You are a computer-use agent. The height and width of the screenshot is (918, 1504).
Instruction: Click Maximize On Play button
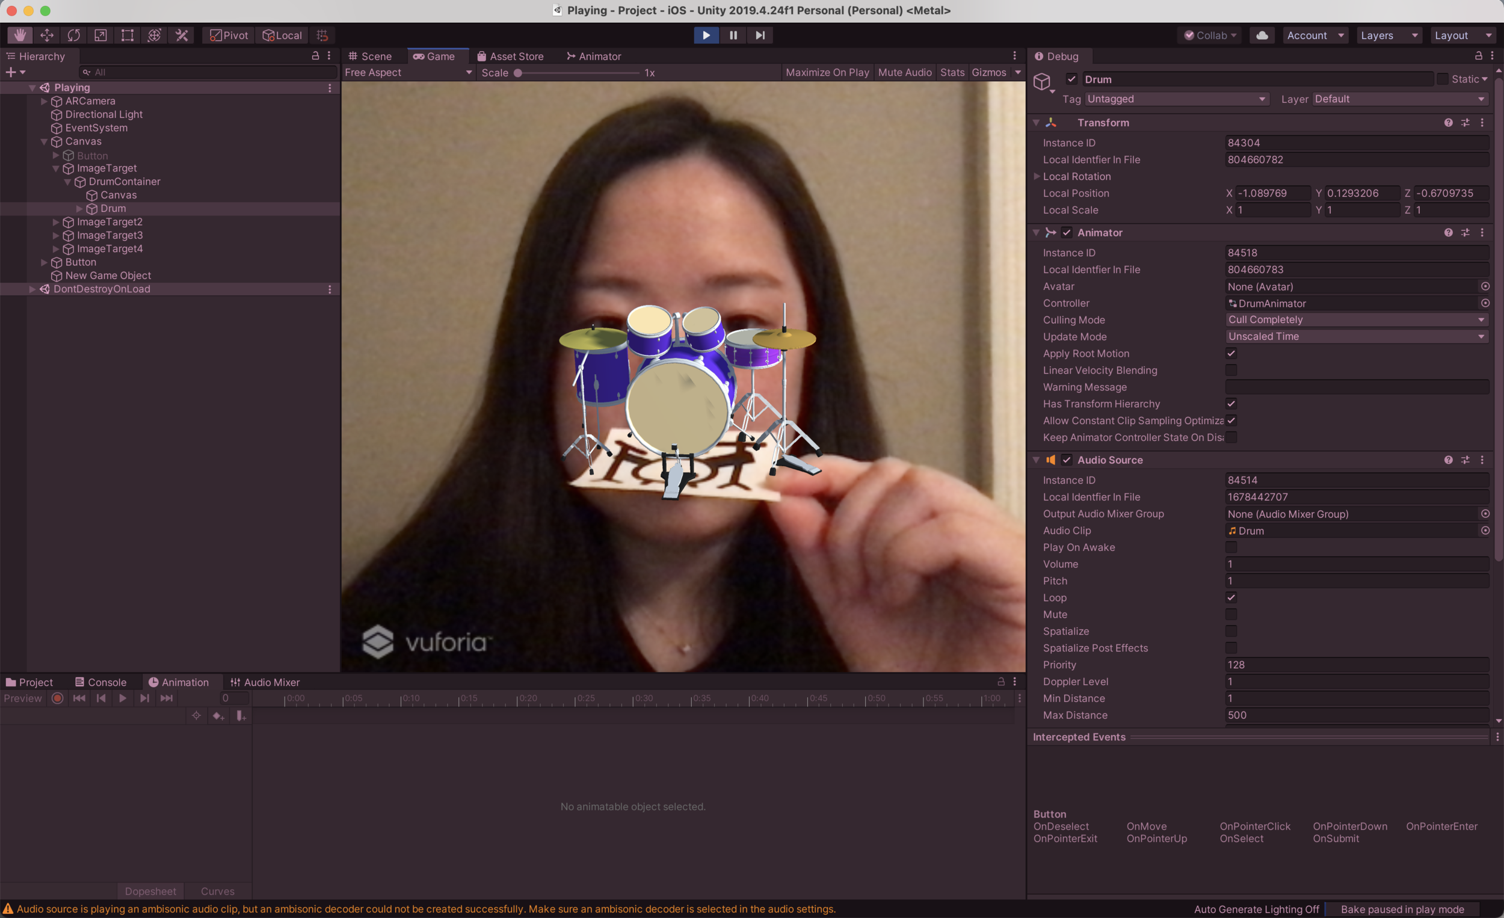click(827, 73)
